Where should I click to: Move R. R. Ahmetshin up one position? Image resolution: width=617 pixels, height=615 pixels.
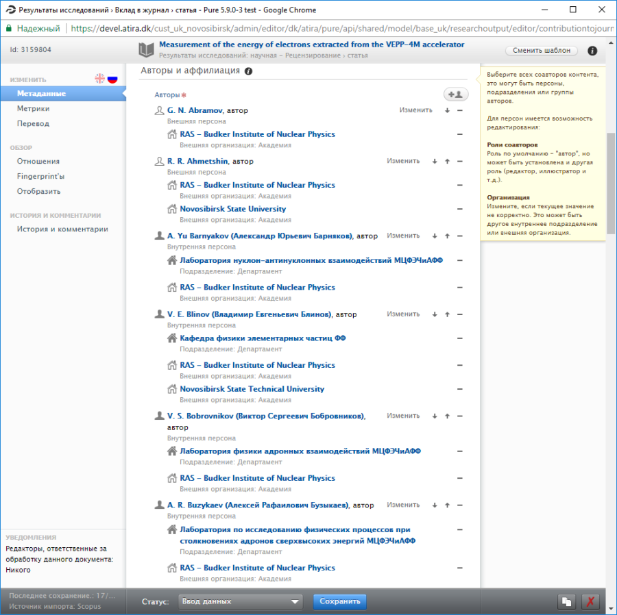[448, 161]
